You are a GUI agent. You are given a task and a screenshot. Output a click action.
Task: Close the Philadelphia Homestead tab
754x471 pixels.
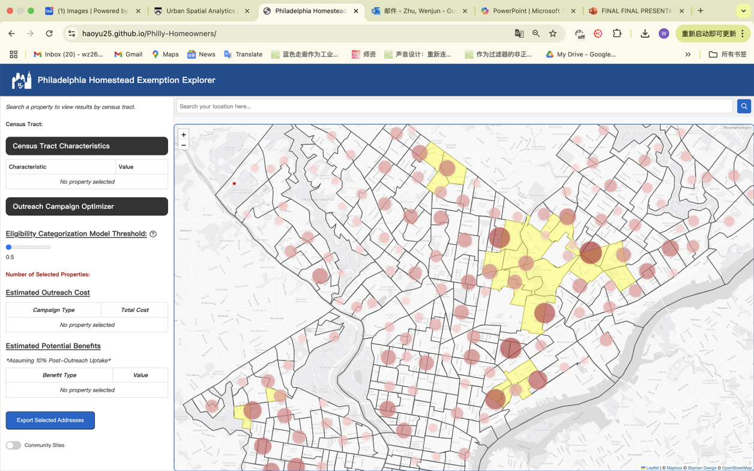pos(356,11)
